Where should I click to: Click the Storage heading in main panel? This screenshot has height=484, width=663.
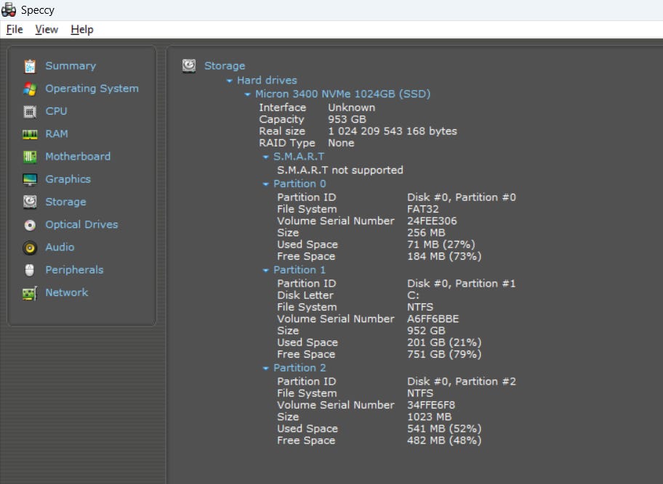[x=225, y=66]
